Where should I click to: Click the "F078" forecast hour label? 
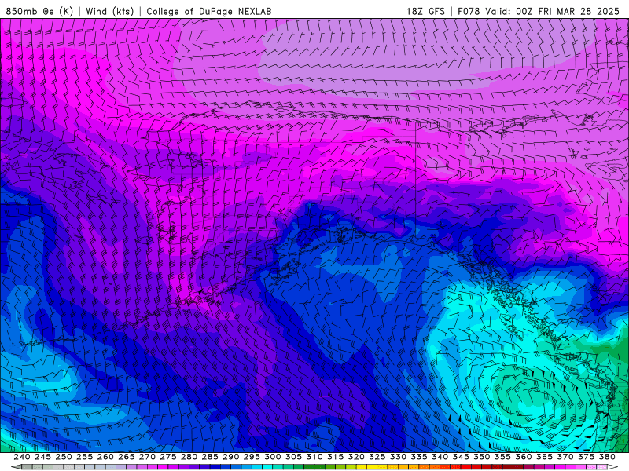pyautogui.click(x=469, y=11)
